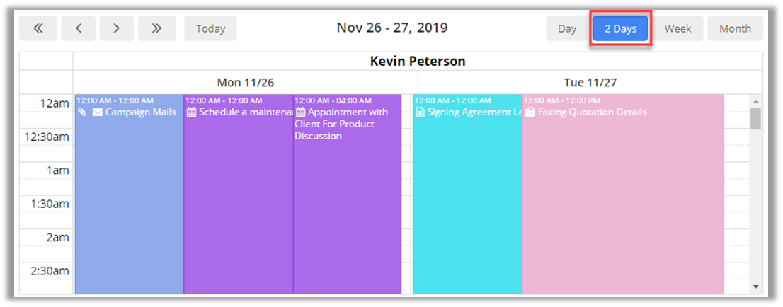Switch to Week view
Viewport: 783px width, 307px height.
(678, 28)
